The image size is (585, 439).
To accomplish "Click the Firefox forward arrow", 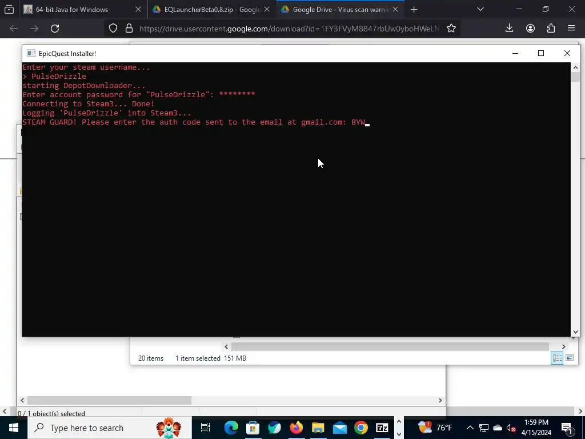I will pos(34,29).
